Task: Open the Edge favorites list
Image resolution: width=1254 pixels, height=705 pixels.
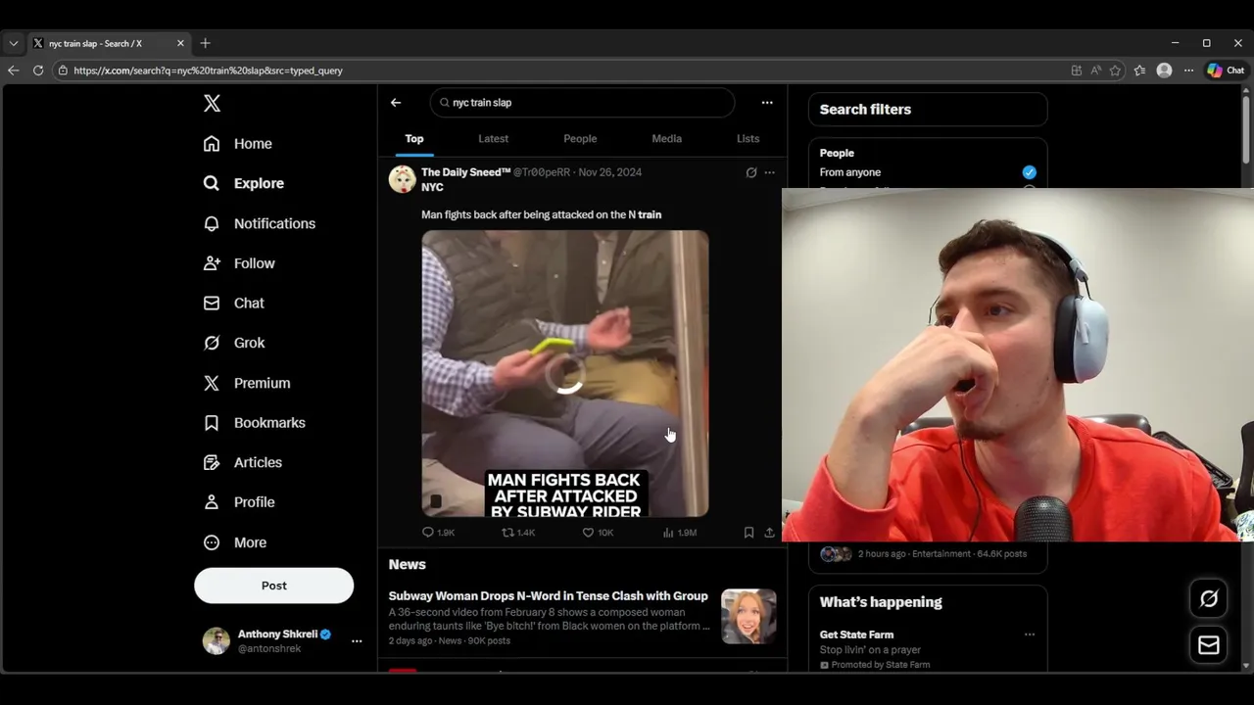Action: pyautogui.click(x=1139, y=70)
